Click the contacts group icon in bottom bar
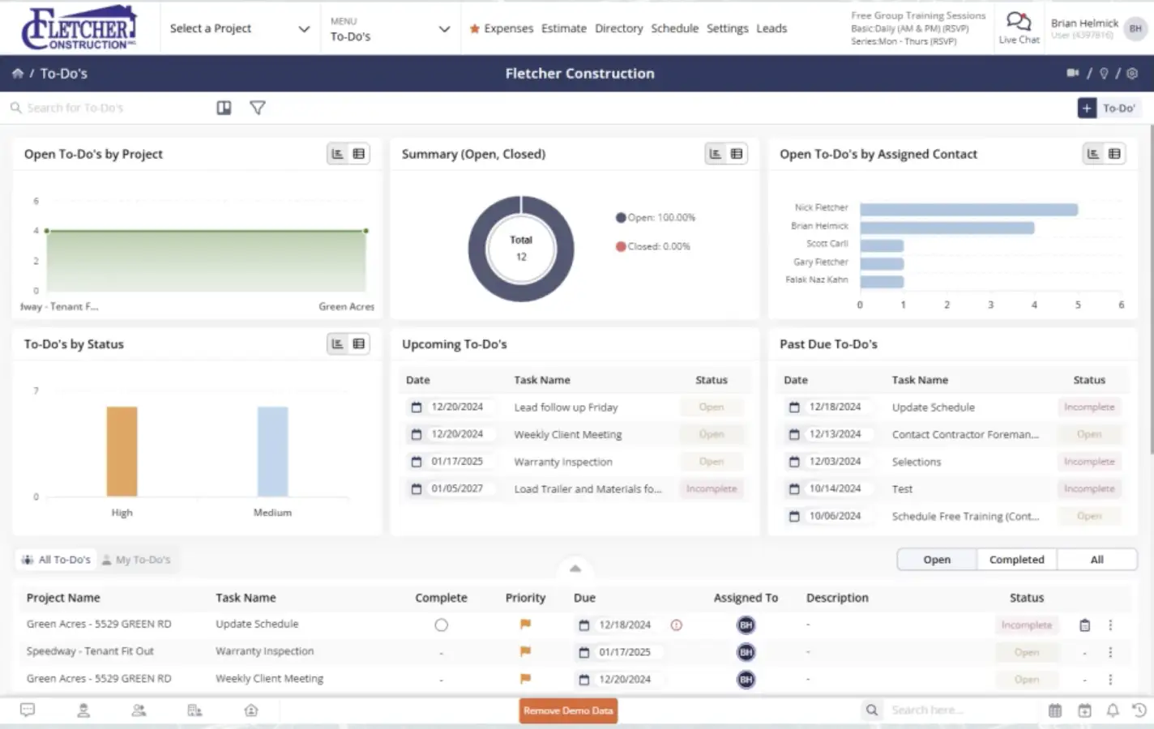 [139, 710]
